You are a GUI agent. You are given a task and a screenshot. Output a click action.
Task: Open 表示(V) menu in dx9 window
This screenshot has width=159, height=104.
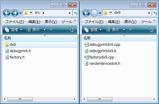(x=130, y=22)
